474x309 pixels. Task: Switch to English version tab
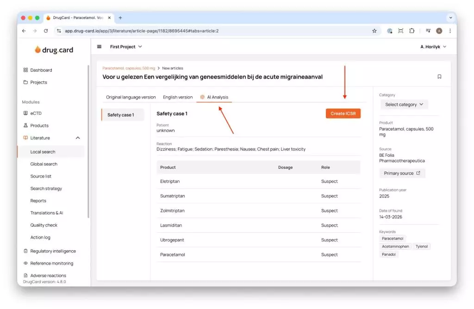pos(178,97)
